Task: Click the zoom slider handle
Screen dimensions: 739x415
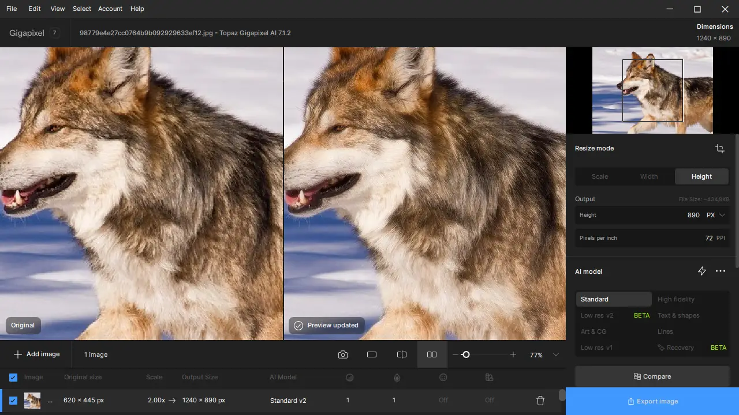Action: pyautogui.click(x=466, y=354)
